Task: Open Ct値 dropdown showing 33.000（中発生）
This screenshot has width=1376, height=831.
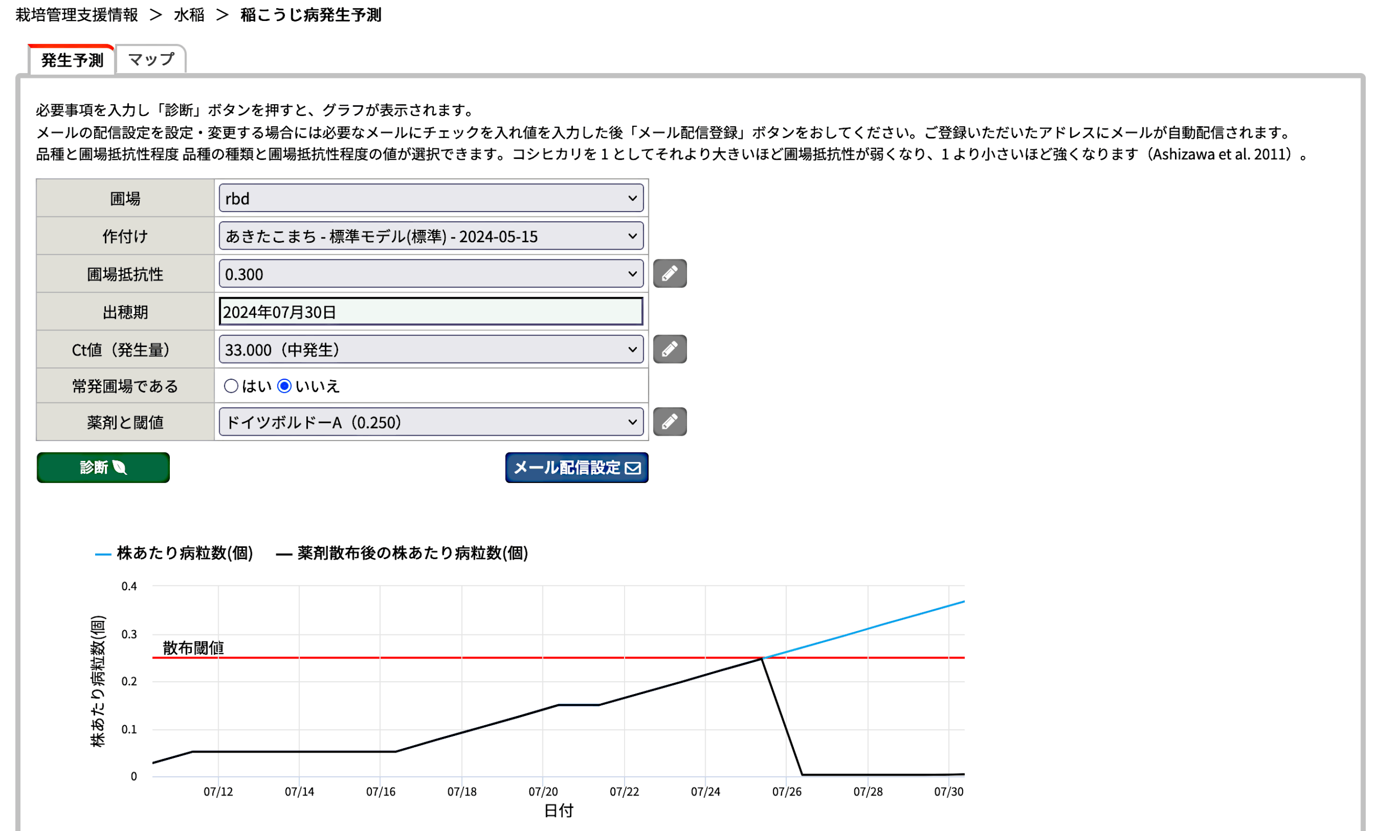Action: point(431,350)
